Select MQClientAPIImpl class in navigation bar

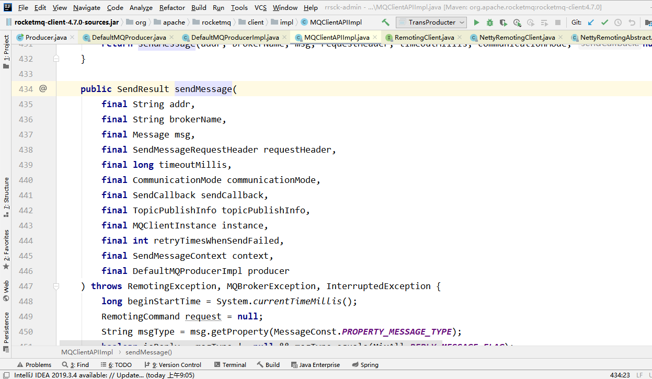click(331, 22)
